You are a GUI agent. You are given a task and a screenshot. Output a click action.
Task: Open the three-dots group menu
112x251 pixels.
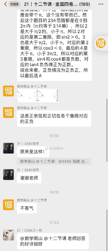[101, 4]
